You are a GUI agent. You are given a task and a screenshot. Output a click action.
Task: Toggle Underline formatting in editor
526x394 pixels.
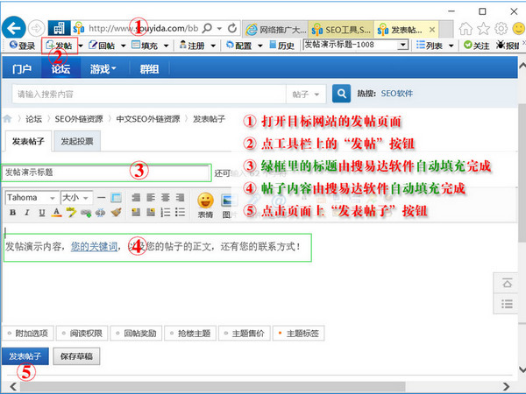pos(41,213)
